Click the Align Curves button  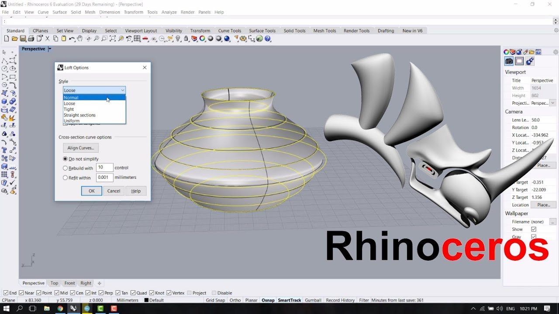(81, 148)
